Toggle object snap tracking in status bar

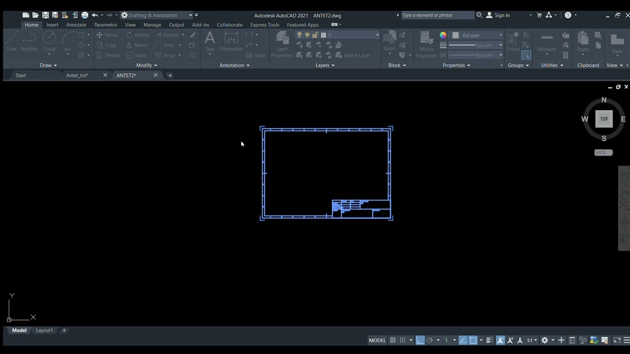pos(463,340)
